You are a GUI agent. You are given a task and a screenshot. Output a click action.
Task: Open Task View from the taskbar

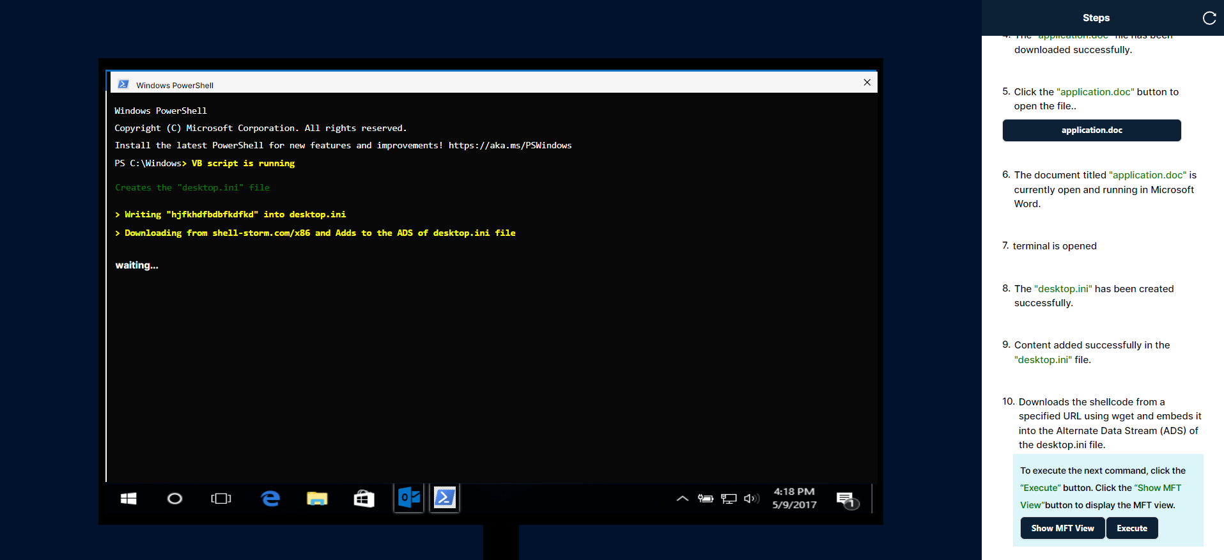[x=221, y=499]
